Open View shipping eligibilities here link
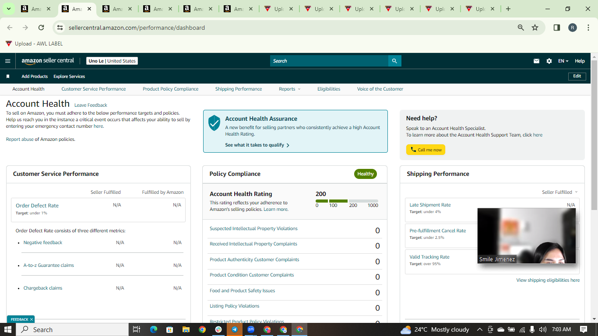Screen dimensions: 598x336 [x=548, y=280]
